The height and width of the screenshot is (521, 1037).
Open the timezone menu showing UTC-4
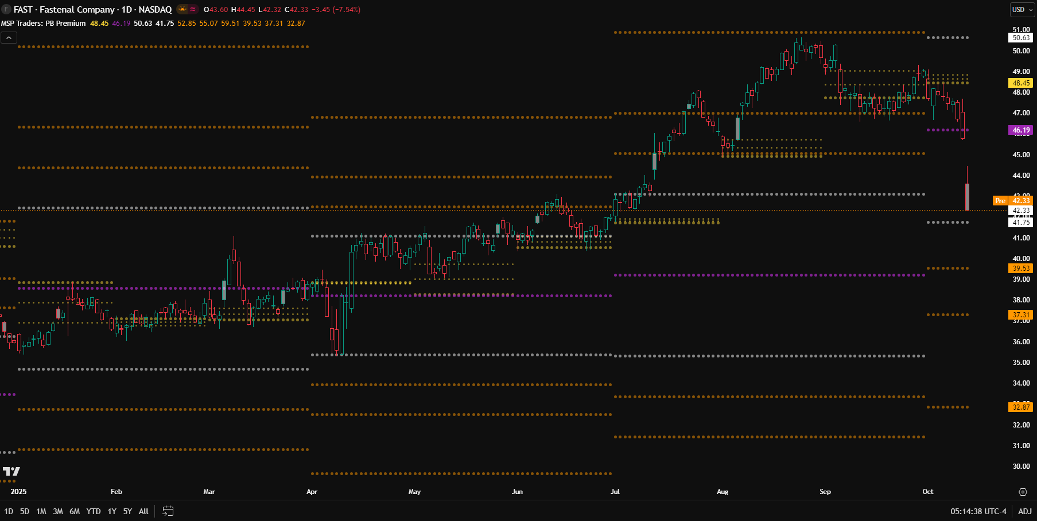(x=978, y=511)
